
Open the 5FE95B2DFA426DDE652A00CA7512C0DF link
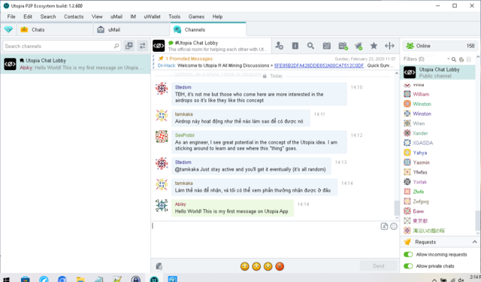tap(319, 65)
